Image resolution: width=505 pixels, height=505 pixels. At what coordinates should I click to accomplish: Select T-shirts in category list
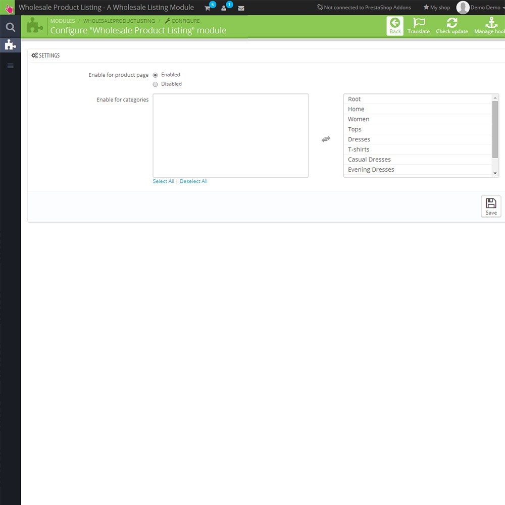418,149
